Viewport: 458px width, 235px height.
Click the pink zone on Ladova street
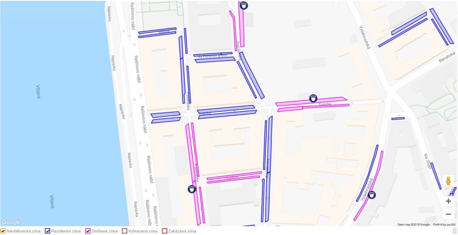[234, 176]
